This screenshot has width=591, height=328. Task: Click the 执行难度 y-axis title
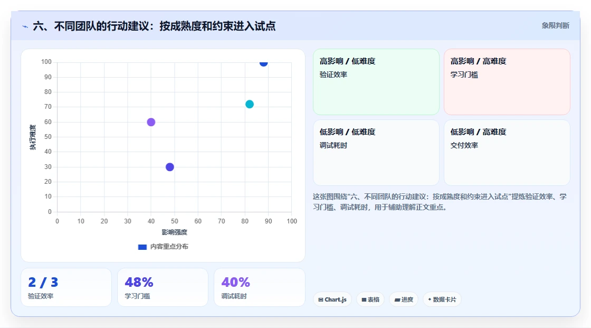pyautogui.click(x=33, y=137)
